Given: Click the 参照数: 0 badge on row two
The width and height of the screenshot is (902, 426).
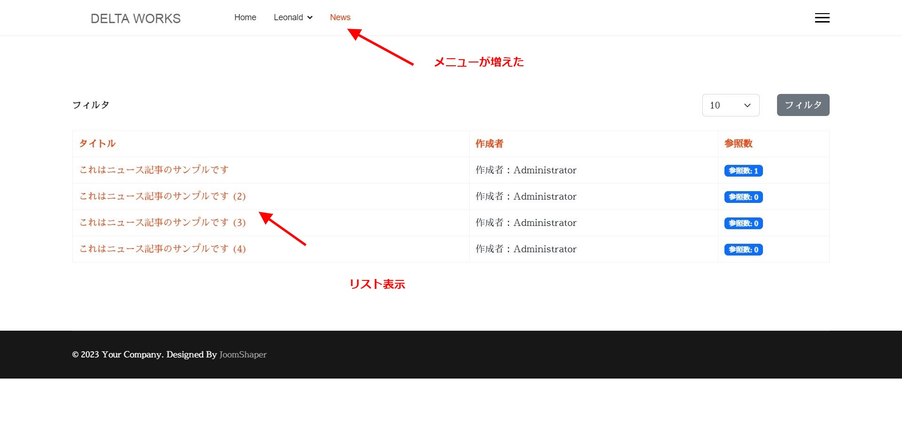Looking at the screenshot, I should [743, 197].
